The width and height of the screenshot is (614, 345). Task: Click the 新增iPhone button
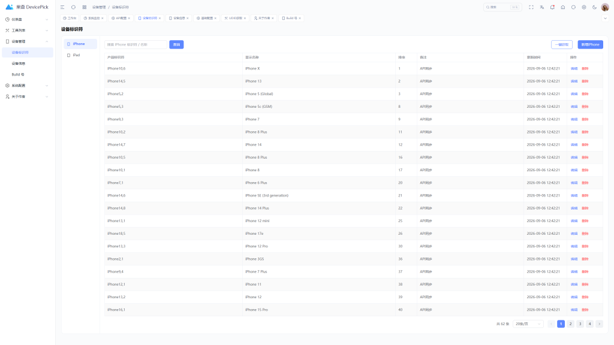590,44
